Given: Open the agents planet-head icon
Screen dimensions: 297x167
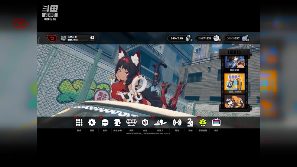Looking at the screenshot, I should (160, 122).
